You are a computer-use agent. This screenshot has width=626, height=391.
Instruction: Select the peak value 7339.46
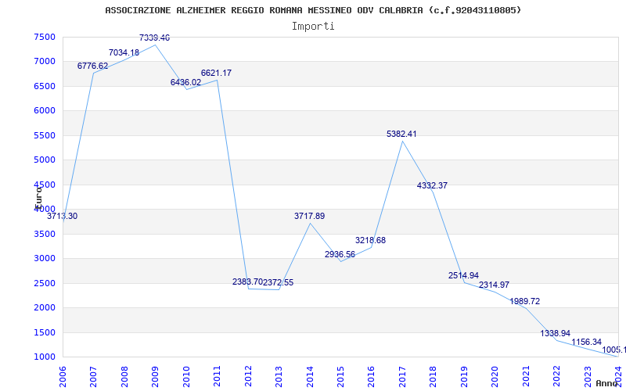tap(154, 38)
